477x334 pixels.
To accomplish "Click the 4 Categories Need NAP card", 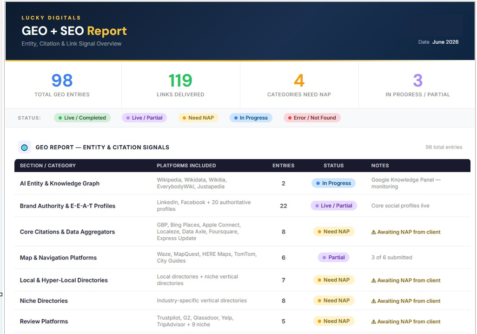I will tap(299, 85).
